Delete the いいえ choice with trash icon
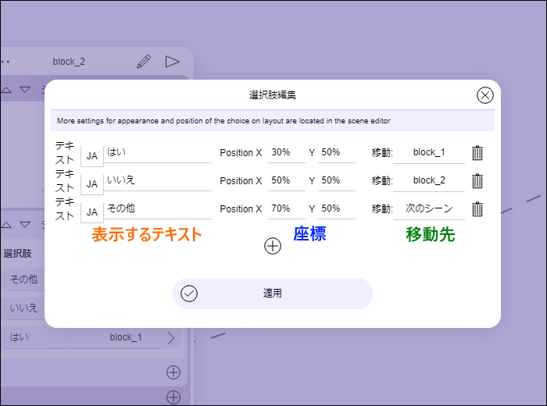This screenshot has width=547, height=406. pos(477,181)
